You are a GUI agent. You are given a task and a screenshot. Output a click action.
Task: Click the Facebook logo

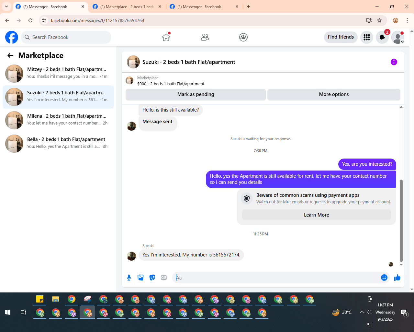[x=12, y=37]
